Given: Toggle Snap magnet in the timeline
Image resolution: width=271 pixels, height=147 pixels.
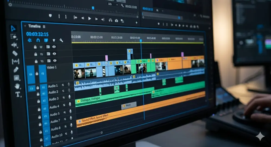Looking at the screenshot, I should click(x=38, y=40).
